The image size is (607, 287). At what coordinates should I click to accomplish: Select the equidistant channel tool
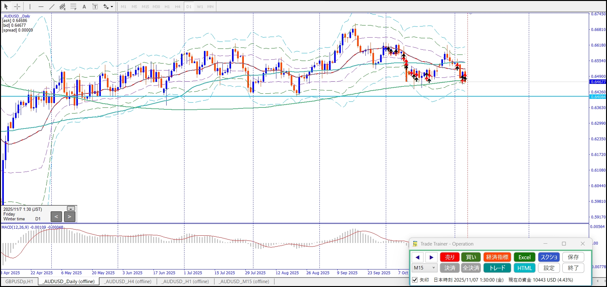click(x=63, y=6)
